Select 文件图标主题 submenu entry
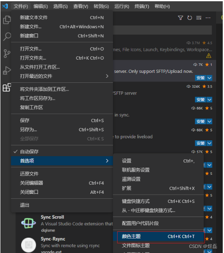The height and width of the screenshot is (253, 224). click(x=158, y=246)
